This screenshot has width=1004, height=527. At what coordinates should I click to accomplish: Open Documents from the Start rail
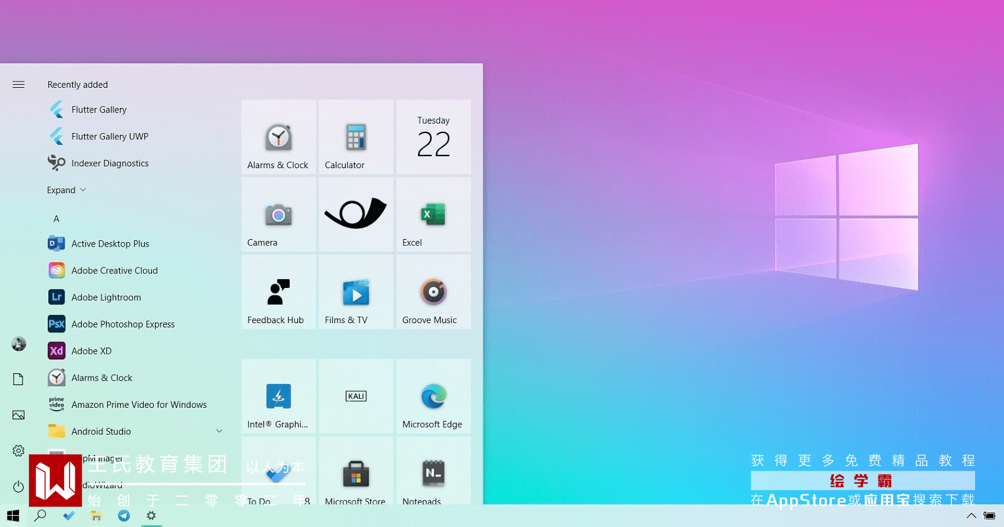coord(18,379)
